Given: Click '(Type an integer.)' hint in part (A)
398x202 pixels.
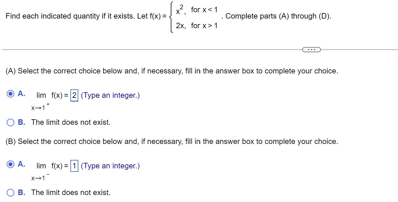Looking at the screenshot, I should pyautogui.click(x=110, y=95).
